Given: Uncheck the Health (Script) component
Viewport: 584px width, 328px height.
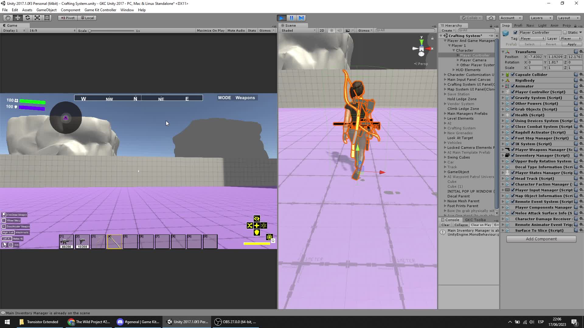Looking at the screenshot, I should click(x=513, y=115).
